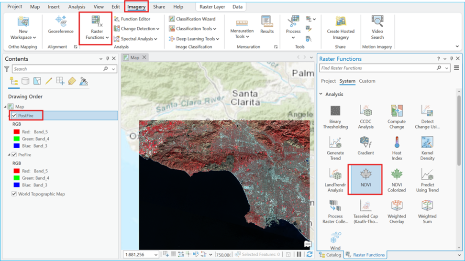465x261 pixels.
Task: Open the Change Detection dropdown
Action: pos(136,29)
